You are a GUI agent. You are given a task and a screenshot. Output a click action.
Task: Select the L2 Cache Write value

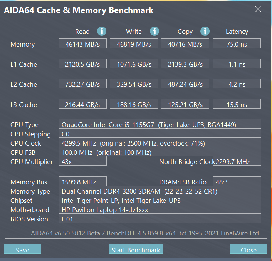point(134,84)
